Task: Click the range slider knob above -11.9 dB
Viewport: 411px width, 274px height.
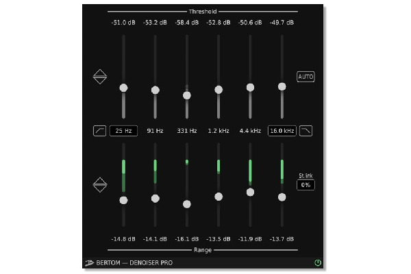Action: (x=250, y=192)
